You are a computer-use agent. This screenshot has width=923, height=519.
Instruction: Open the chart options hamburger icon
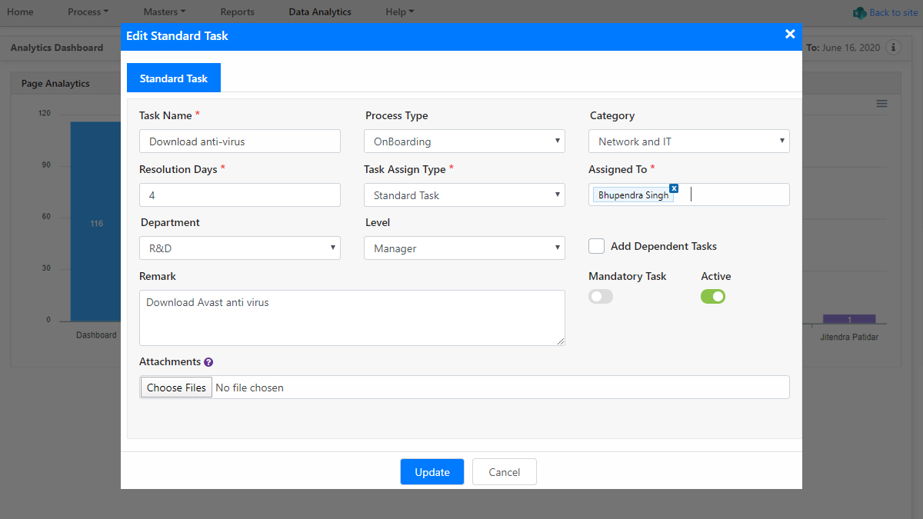(x=881, y=103)
